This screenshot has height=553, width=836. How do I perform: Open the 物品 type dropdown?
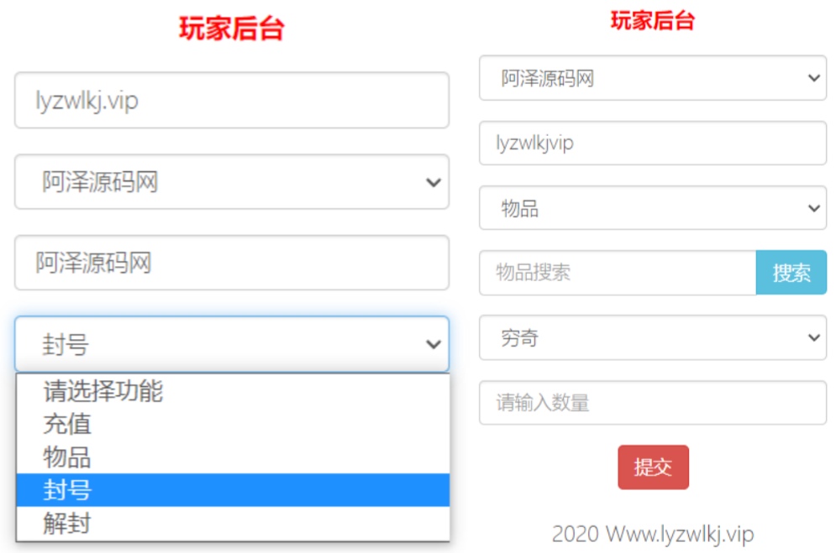[x=652, y=208]
